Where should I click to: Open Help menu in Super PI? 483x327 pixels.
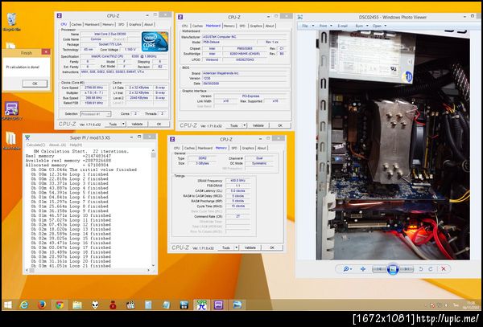(76, 145)
